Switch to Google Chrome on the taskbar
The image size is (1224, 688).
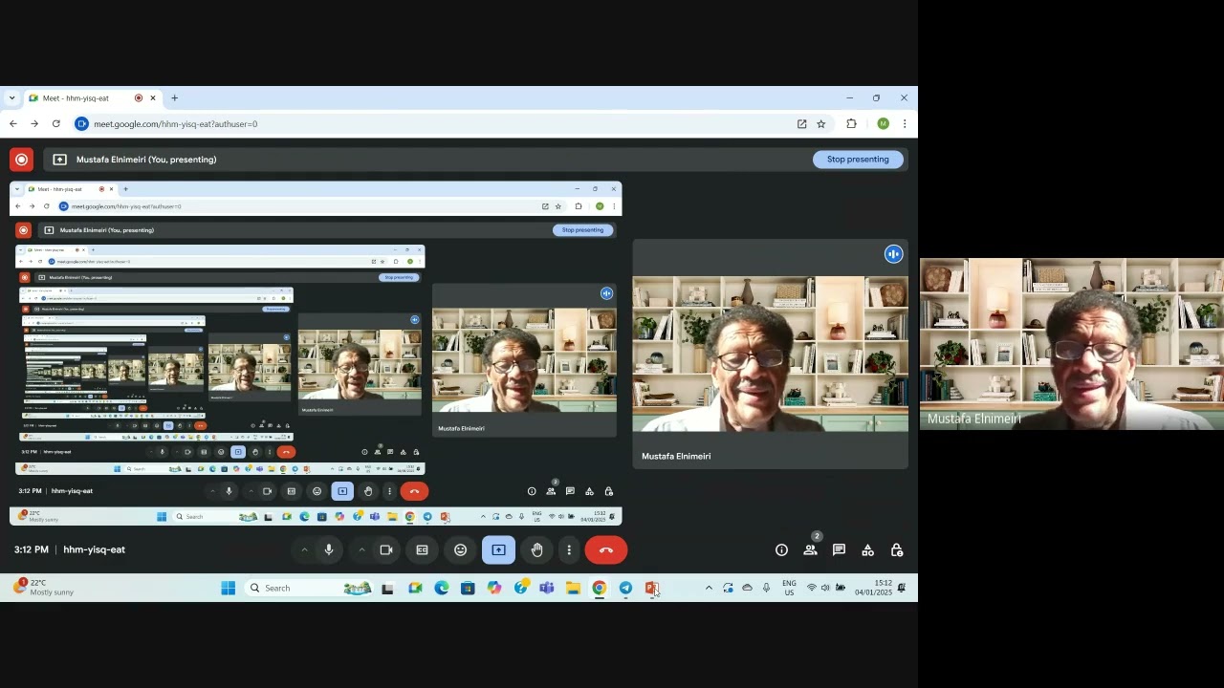600,589
